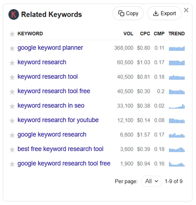Sort by the CPC column header
Viewport: 196px width, 205px height.
click(x=145, y=34)
